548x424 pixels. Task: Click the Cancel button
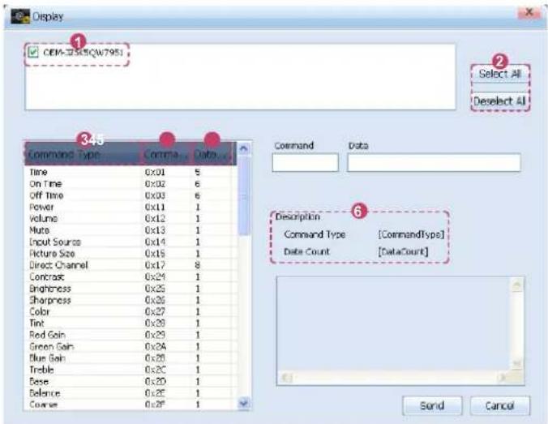500,405
